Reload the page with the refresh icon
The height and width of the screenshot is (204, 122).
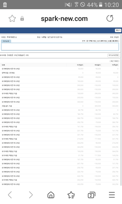click(110, 18)
